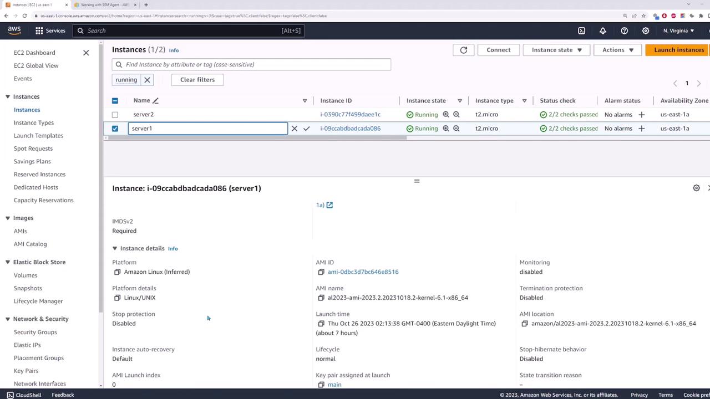This screenshot has height=399, width=710.
Task: Open the Instance state dropdown button
Action: 557,50
